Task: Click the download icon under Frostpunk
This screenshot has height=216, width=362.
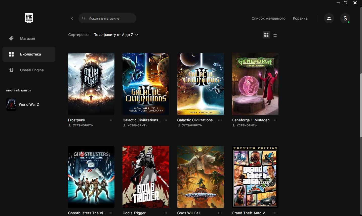Action: [x=70, y=125]
